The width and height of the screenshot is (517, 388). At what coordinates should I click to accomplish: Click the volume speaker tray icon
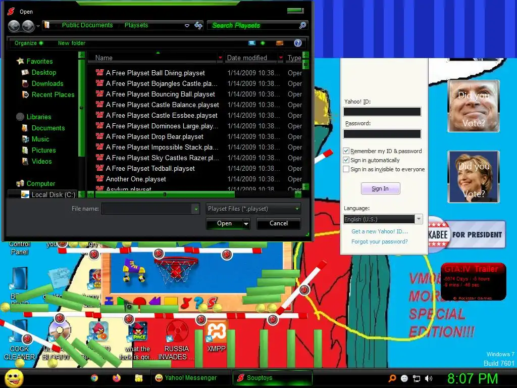(429, 378)
